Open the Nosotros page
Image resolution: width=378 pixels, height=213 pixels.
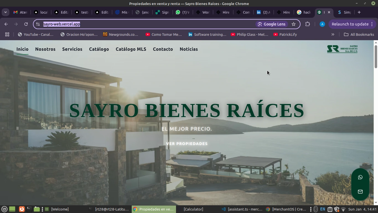click(x=45, y=49)
